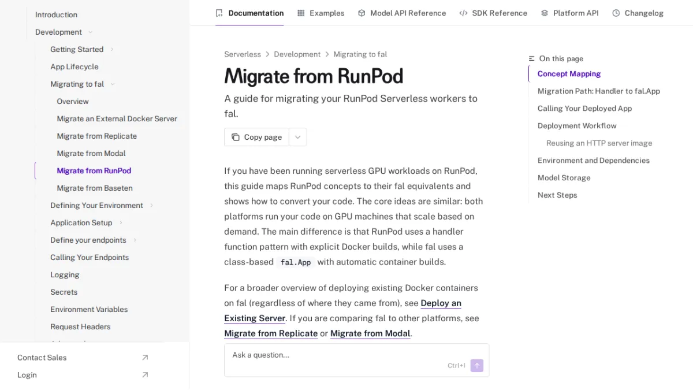Open the Platform API tab
Image resolution: width=693 pixels, height=390 pixels.
[569, 13]
